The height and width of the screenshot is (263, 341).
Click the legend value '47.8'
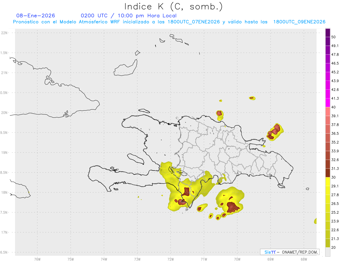[335, 54]
